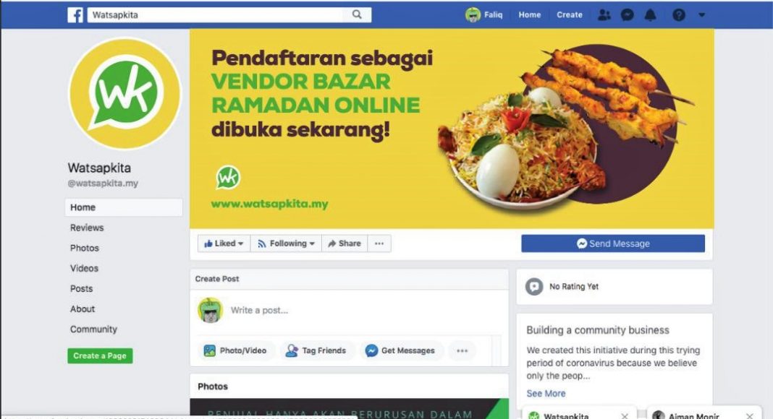773x419 pixels.
Task: Open the help question mark icon
Action: pyautogui.click(x=679, y=14)
